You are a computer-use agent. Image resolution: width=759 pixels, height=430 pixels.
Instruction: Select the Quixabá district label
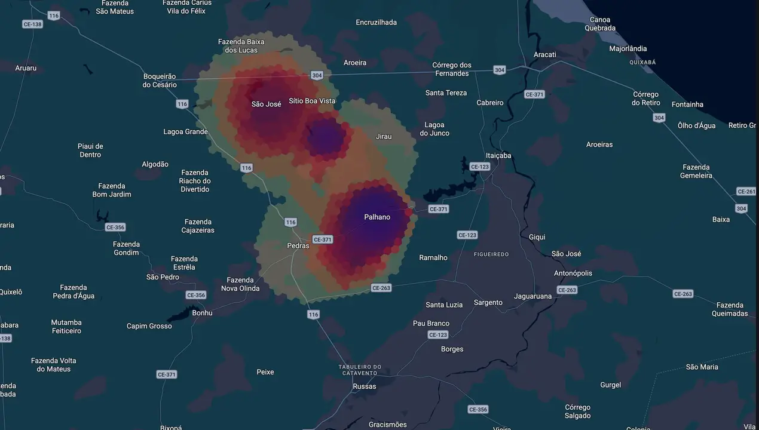(x=642, y=62)
